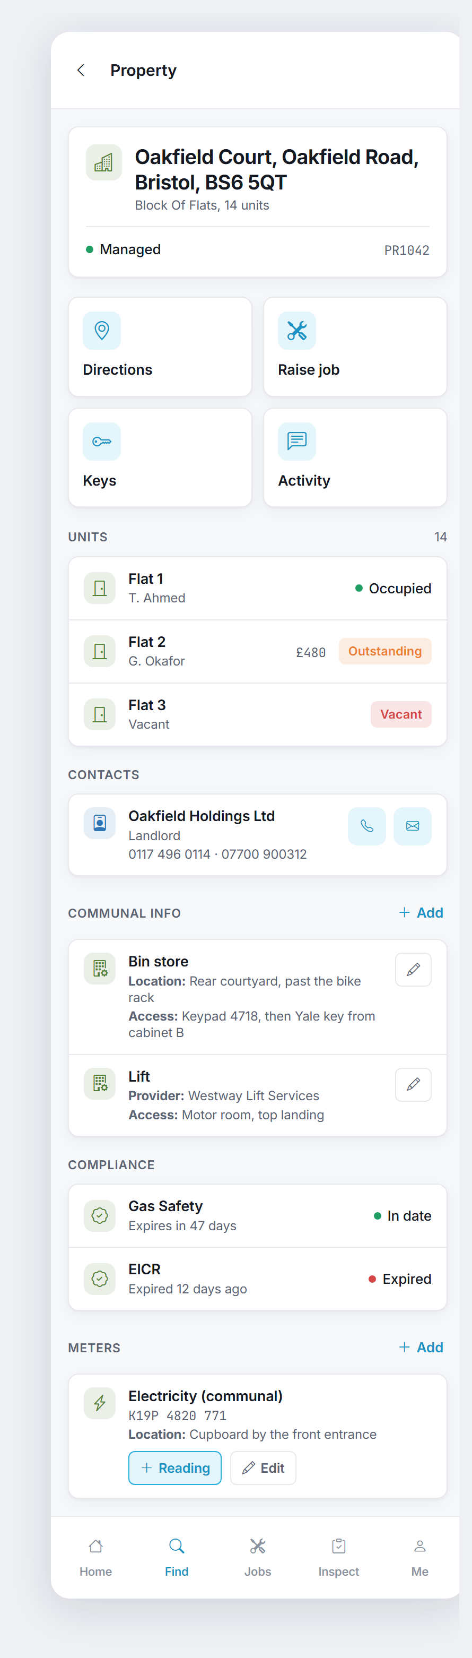The height and width of the screenshot is (1658, 472).
Task: Edit Lift info with pencil icon
Action: click(413, 1084)
